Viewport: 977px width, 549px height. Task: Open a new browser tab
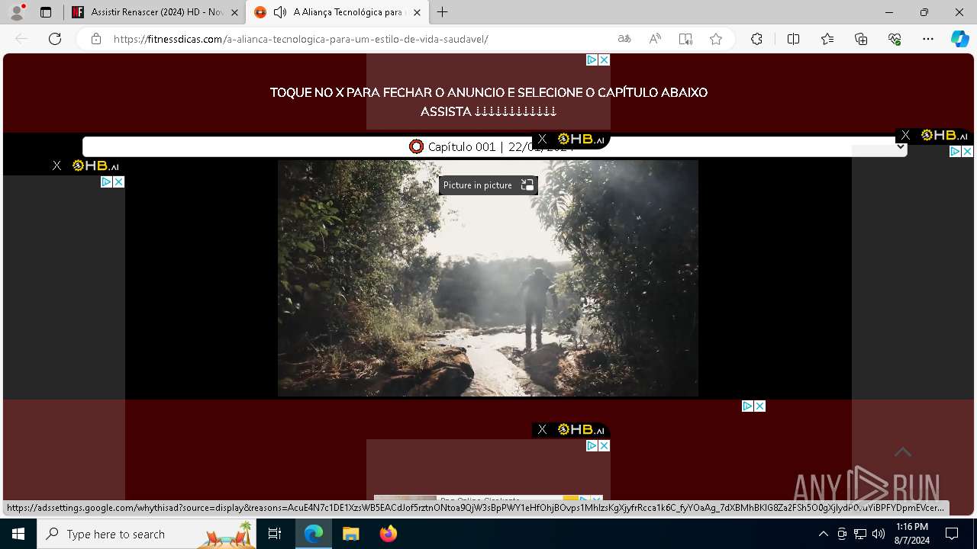(443, 12)
